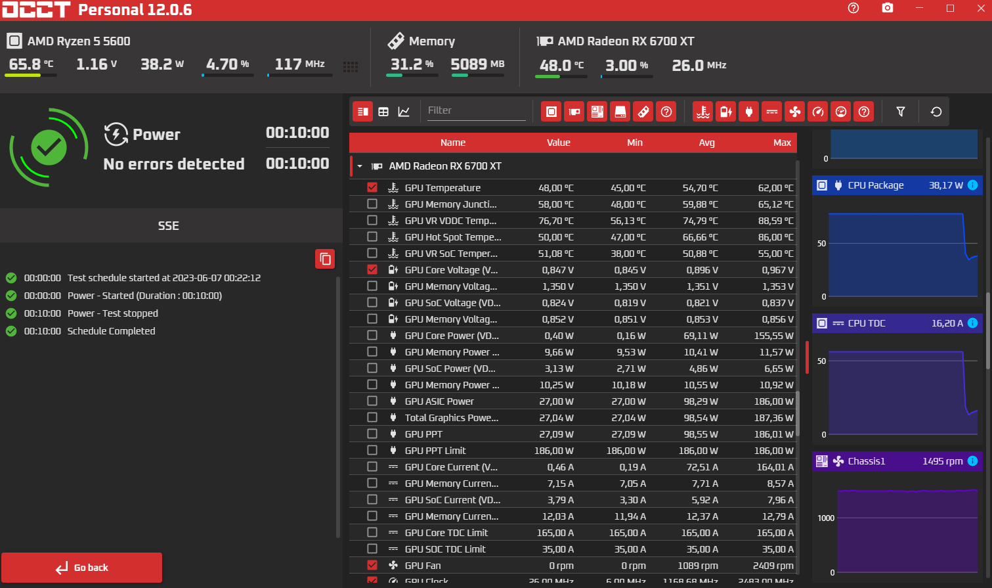Collapse the AMD Radeon RX 6700 XT group

tap(360, 166)
